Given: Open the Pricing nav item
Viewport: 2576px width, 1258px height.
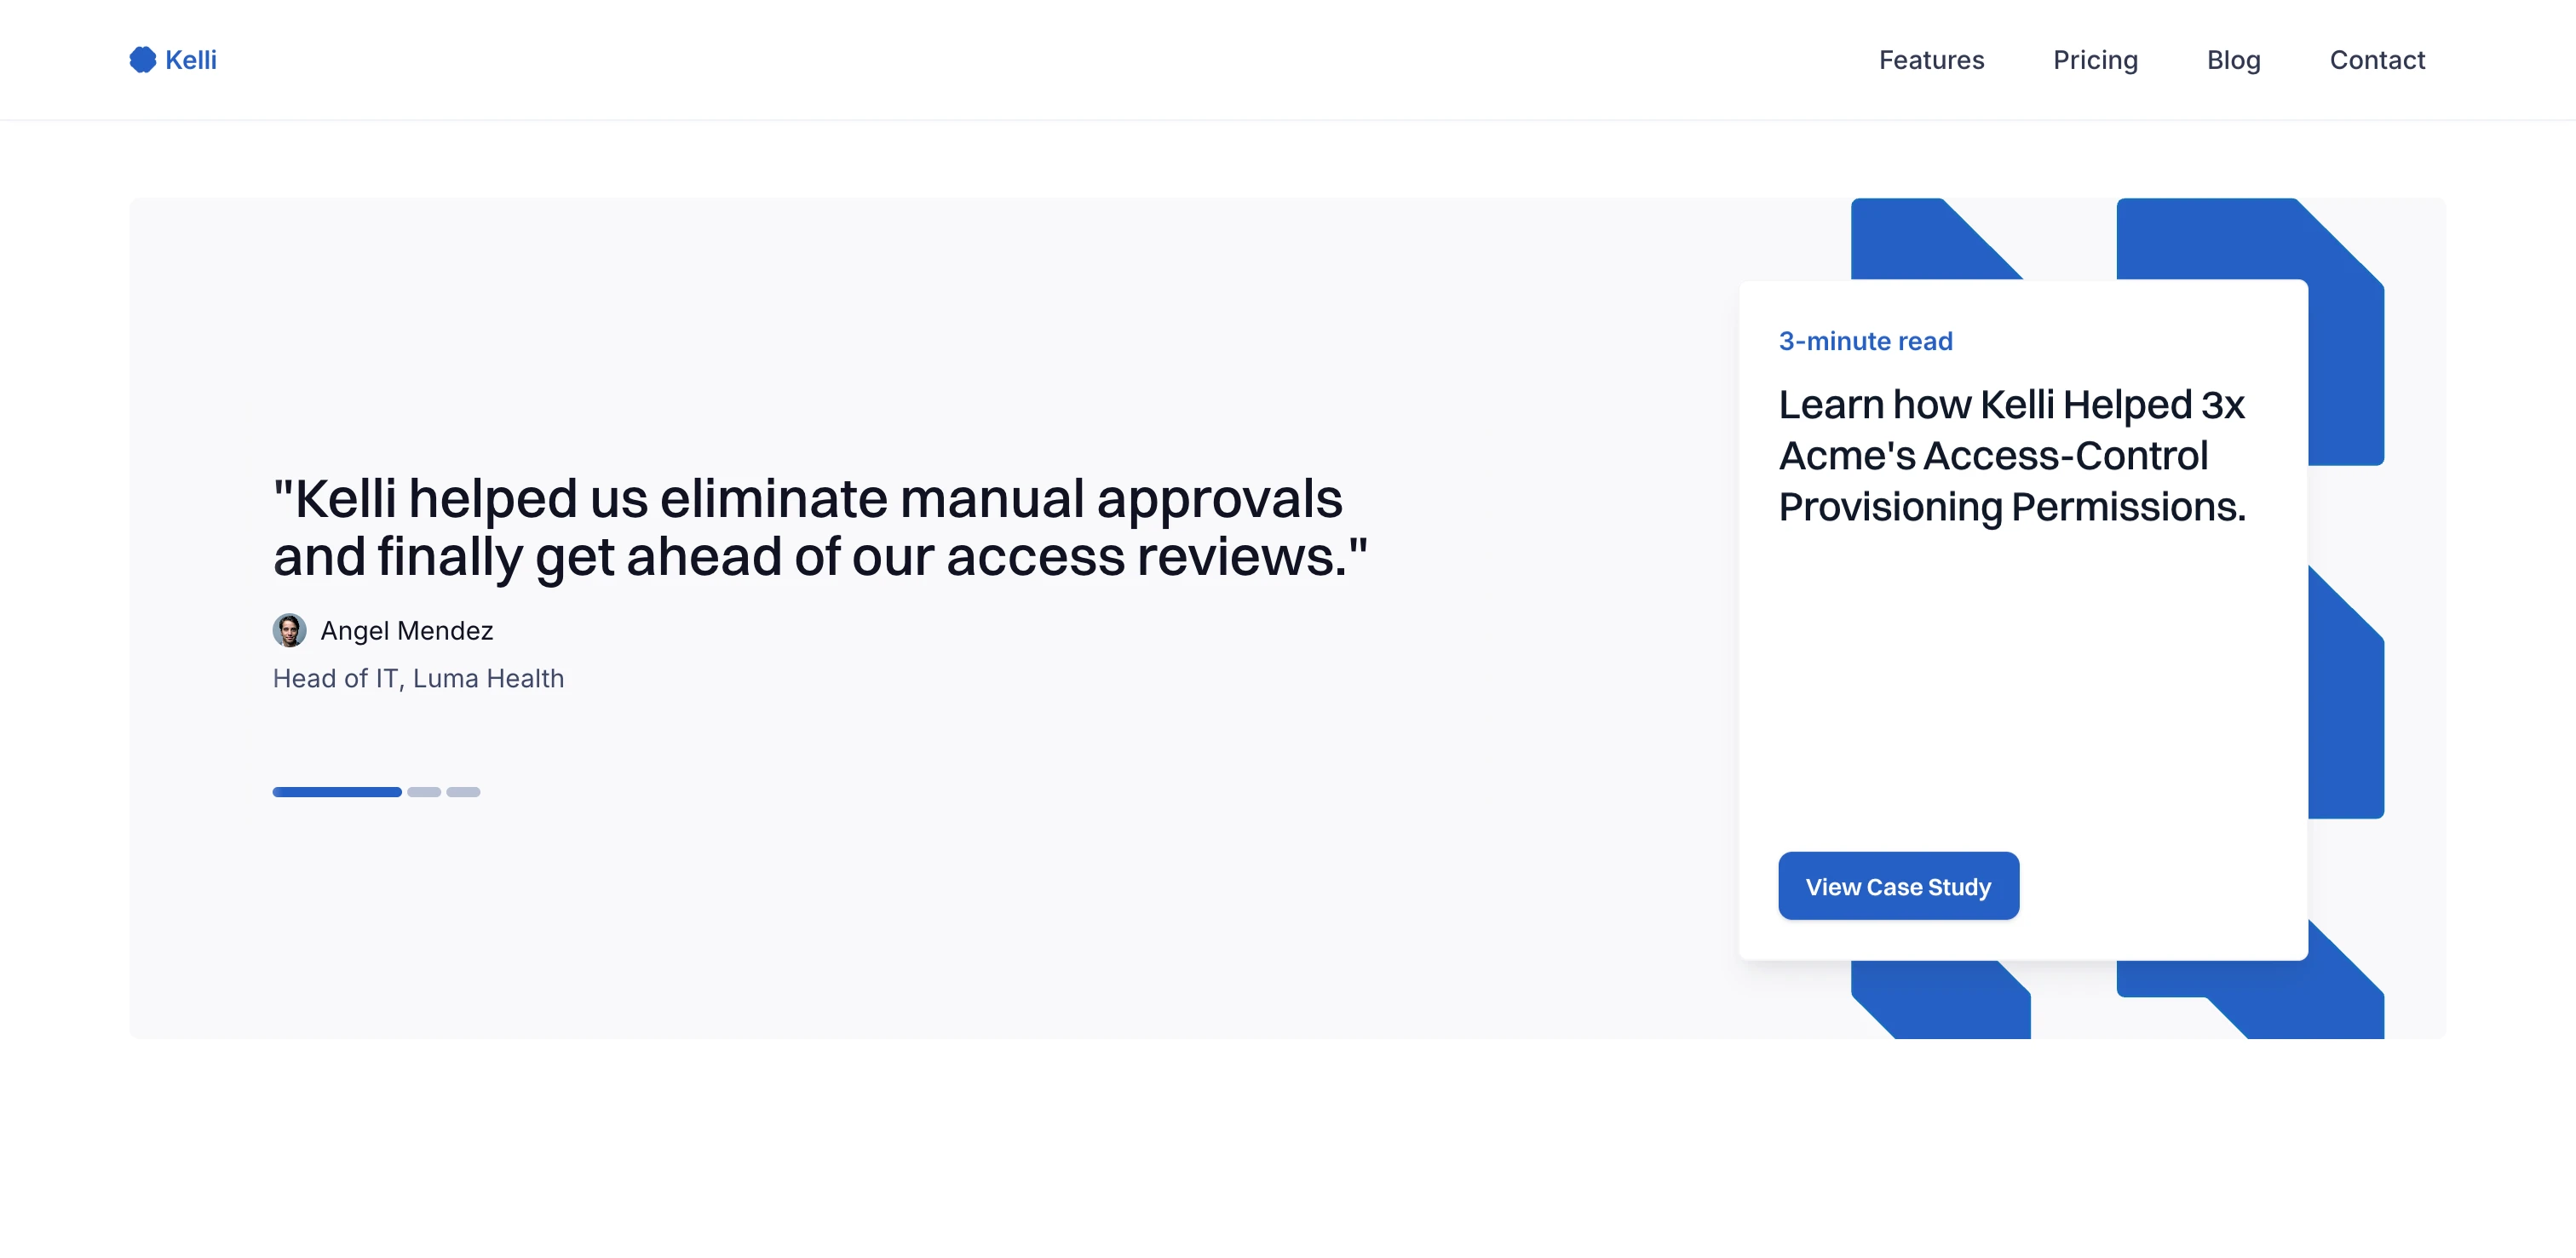Looking at the screenshot, I should [2095, 60].
